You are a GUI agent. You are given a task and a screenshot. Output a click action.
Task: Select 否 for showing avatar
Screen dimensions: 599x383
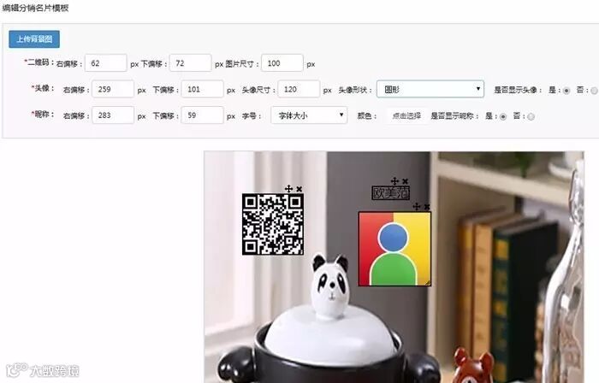coord(594,91)
